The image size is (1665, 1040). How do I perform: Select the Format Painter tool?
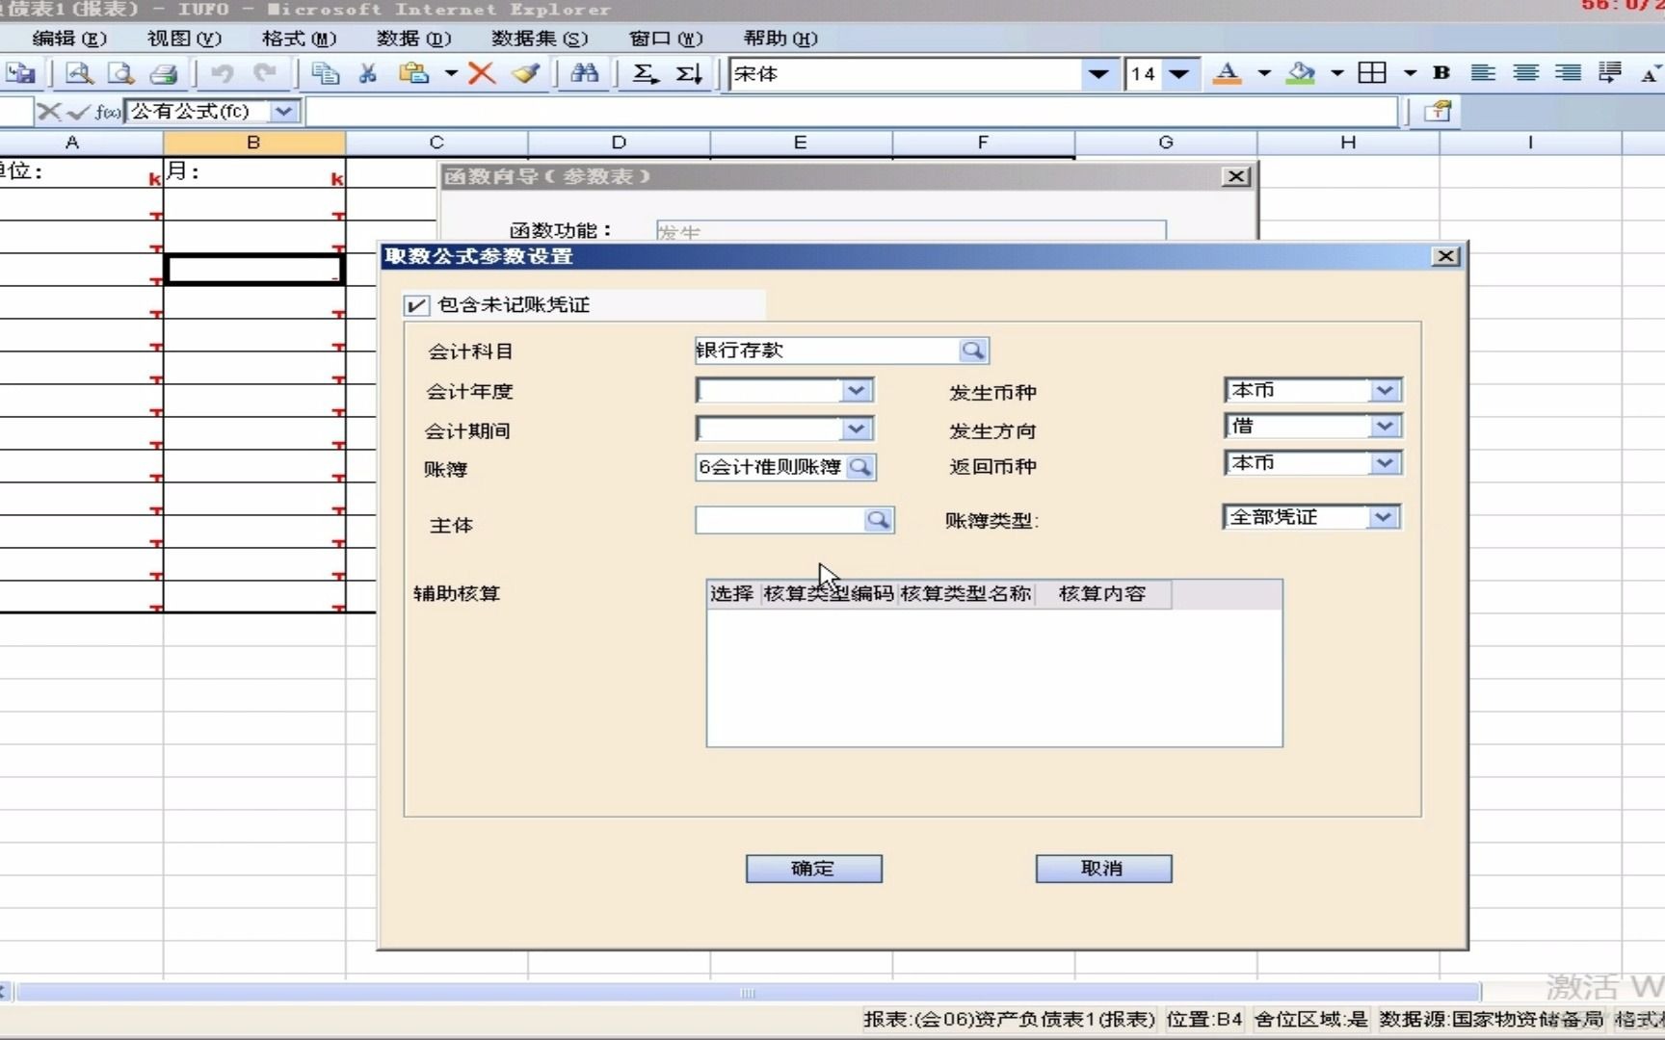525,73
